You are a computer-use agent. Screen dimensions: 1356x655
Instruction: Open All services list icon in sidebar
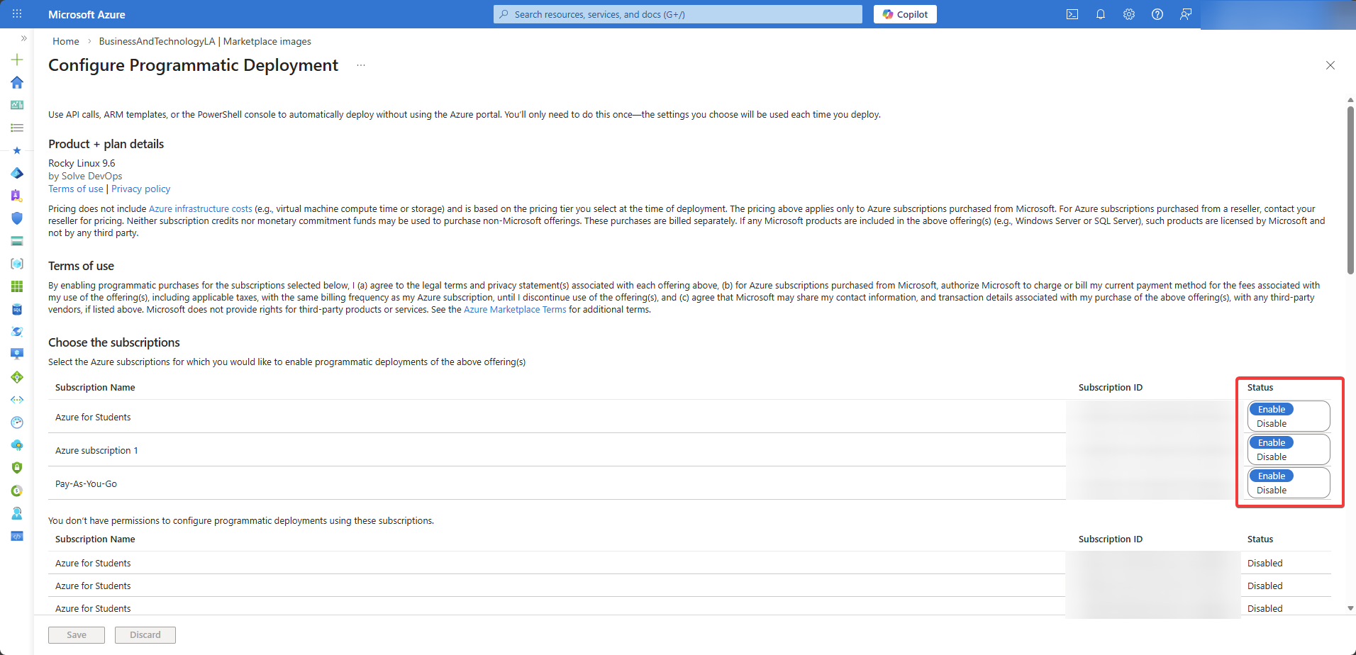pyautogui.click(x=17, y=128)
